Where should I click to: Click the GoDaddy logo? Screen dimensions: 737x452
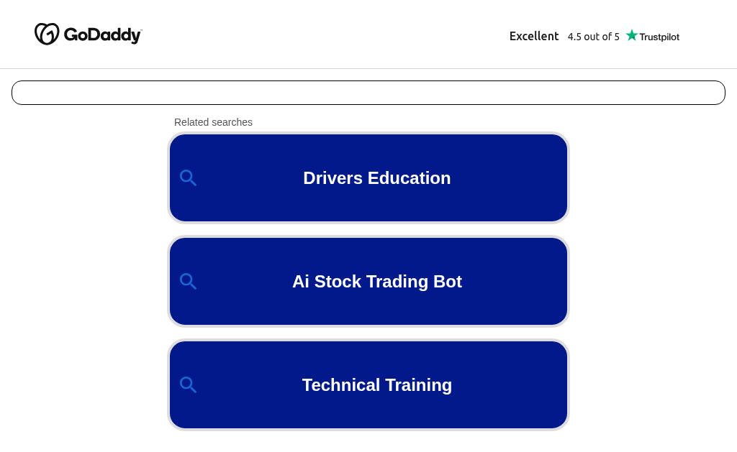(x=88, y=34)
